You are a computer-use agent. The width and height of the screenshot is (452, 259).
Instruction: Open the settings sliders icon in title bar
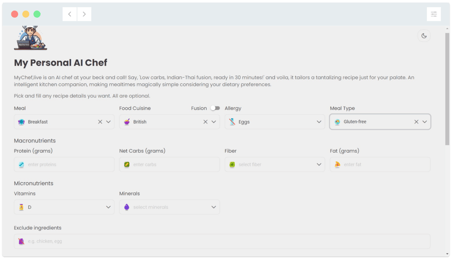point(433,14)
